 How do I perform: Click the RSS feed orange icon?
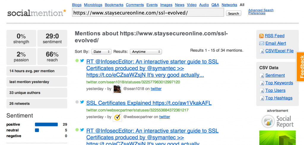pyautogui.click(x=262, y=36)
